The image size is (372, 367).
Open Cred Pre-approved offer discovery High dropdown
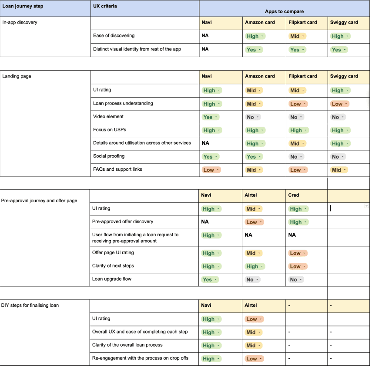pyautogui.click(x=298, y=222)
